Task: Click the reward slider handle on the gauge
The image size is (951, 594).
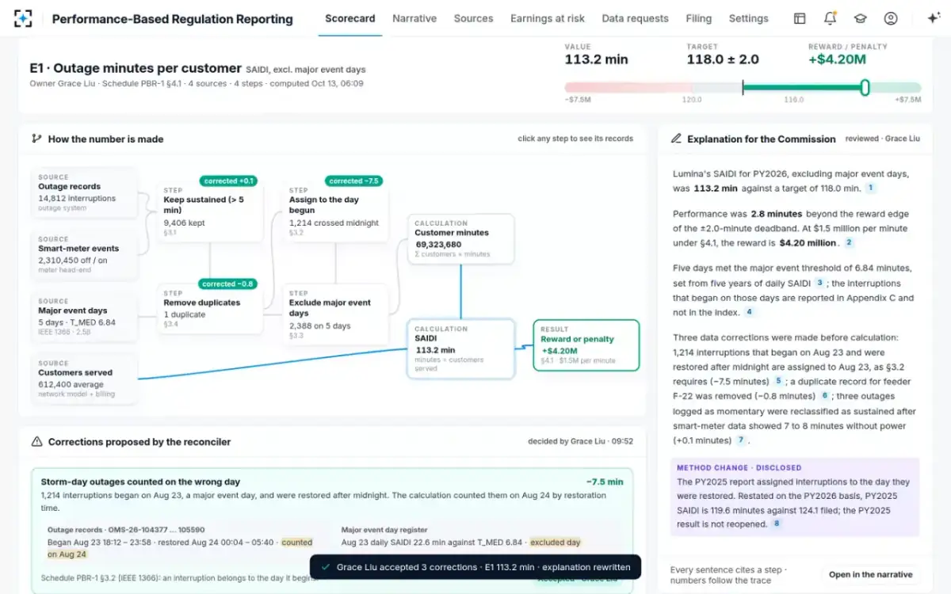Action: coord(865,87)
